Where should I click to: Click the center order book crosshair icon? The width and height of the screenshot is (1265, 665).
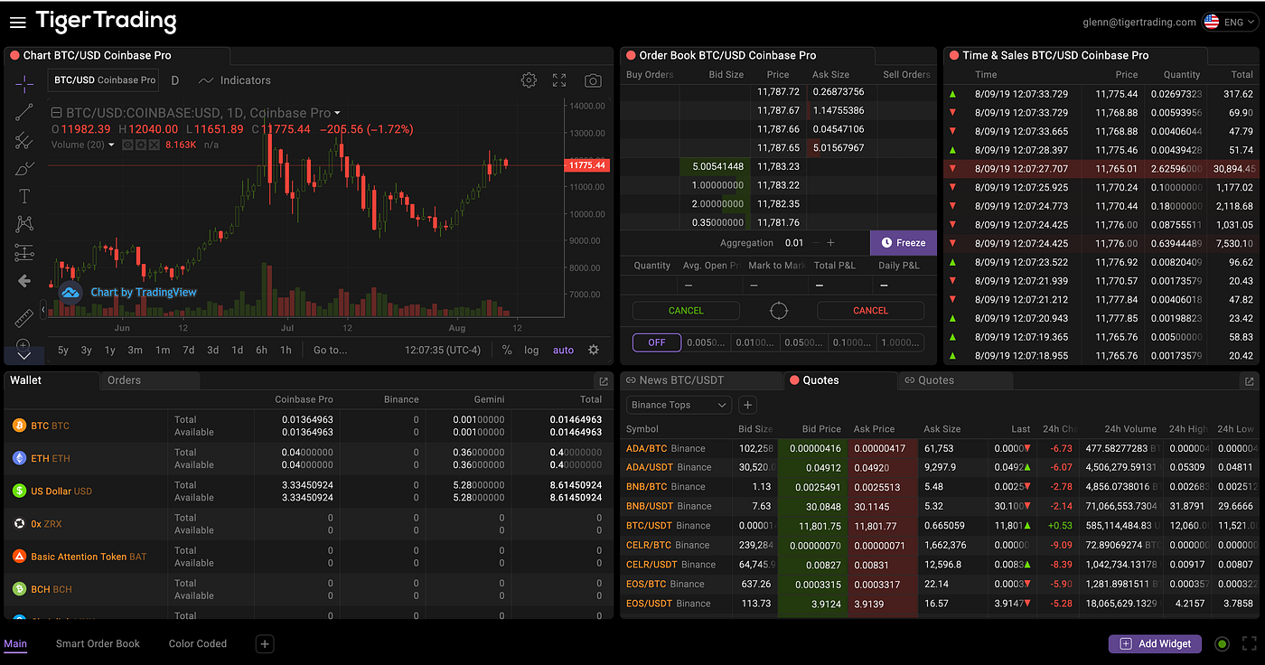(x=779, y=311)
